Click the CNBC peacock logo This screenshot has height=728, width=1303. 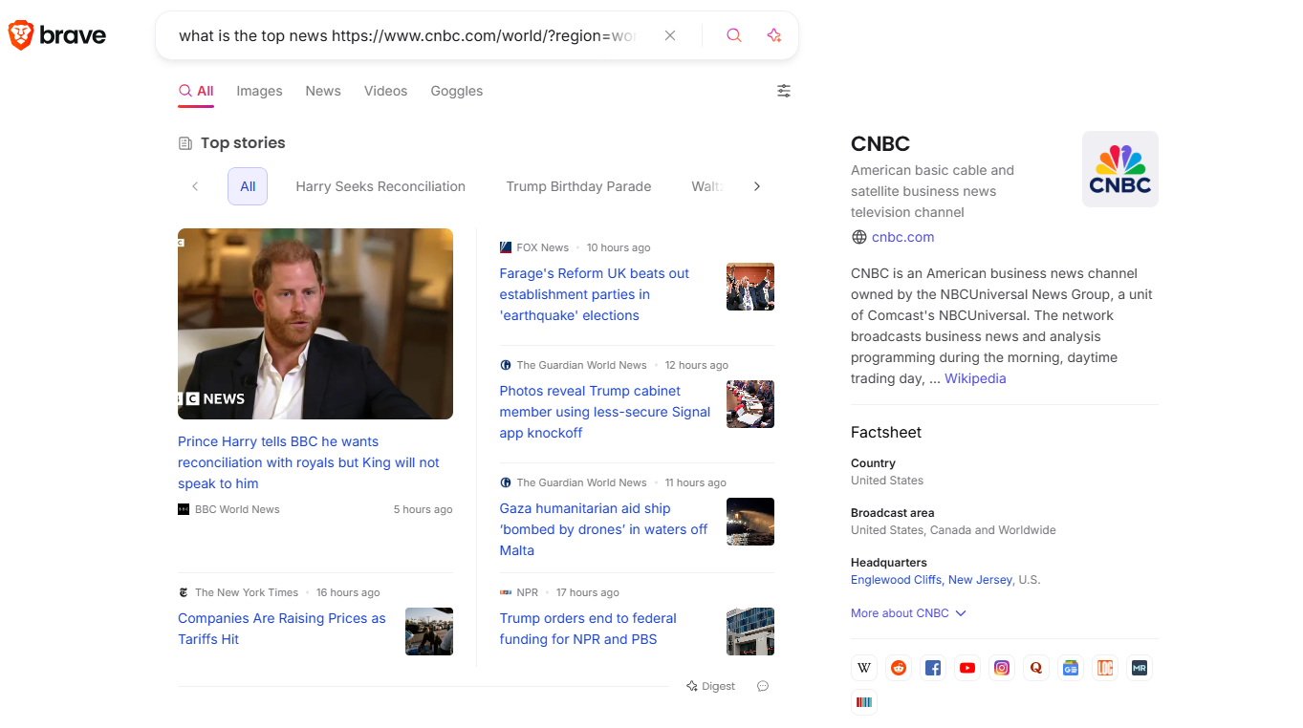pos(1120,169)
